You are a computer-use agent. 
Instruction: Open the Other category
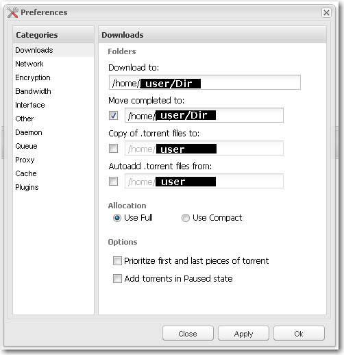coord(53,119)
